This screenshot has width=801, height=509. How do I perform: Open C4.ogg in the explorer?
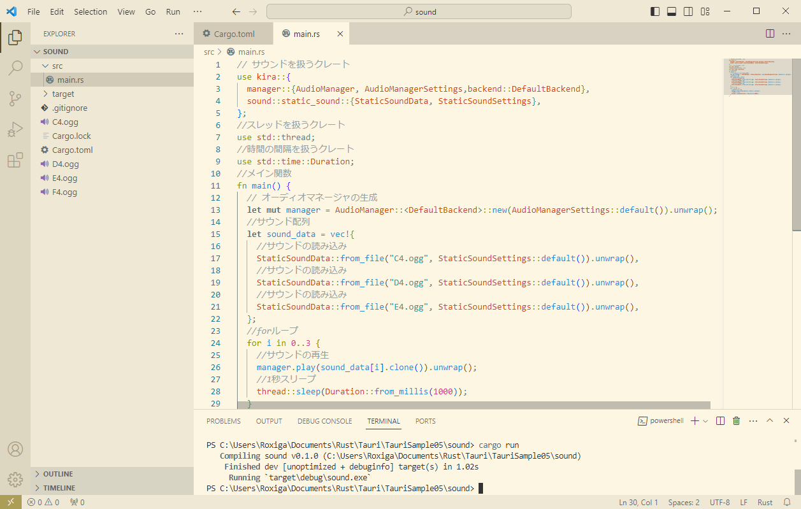click(65, 122)
